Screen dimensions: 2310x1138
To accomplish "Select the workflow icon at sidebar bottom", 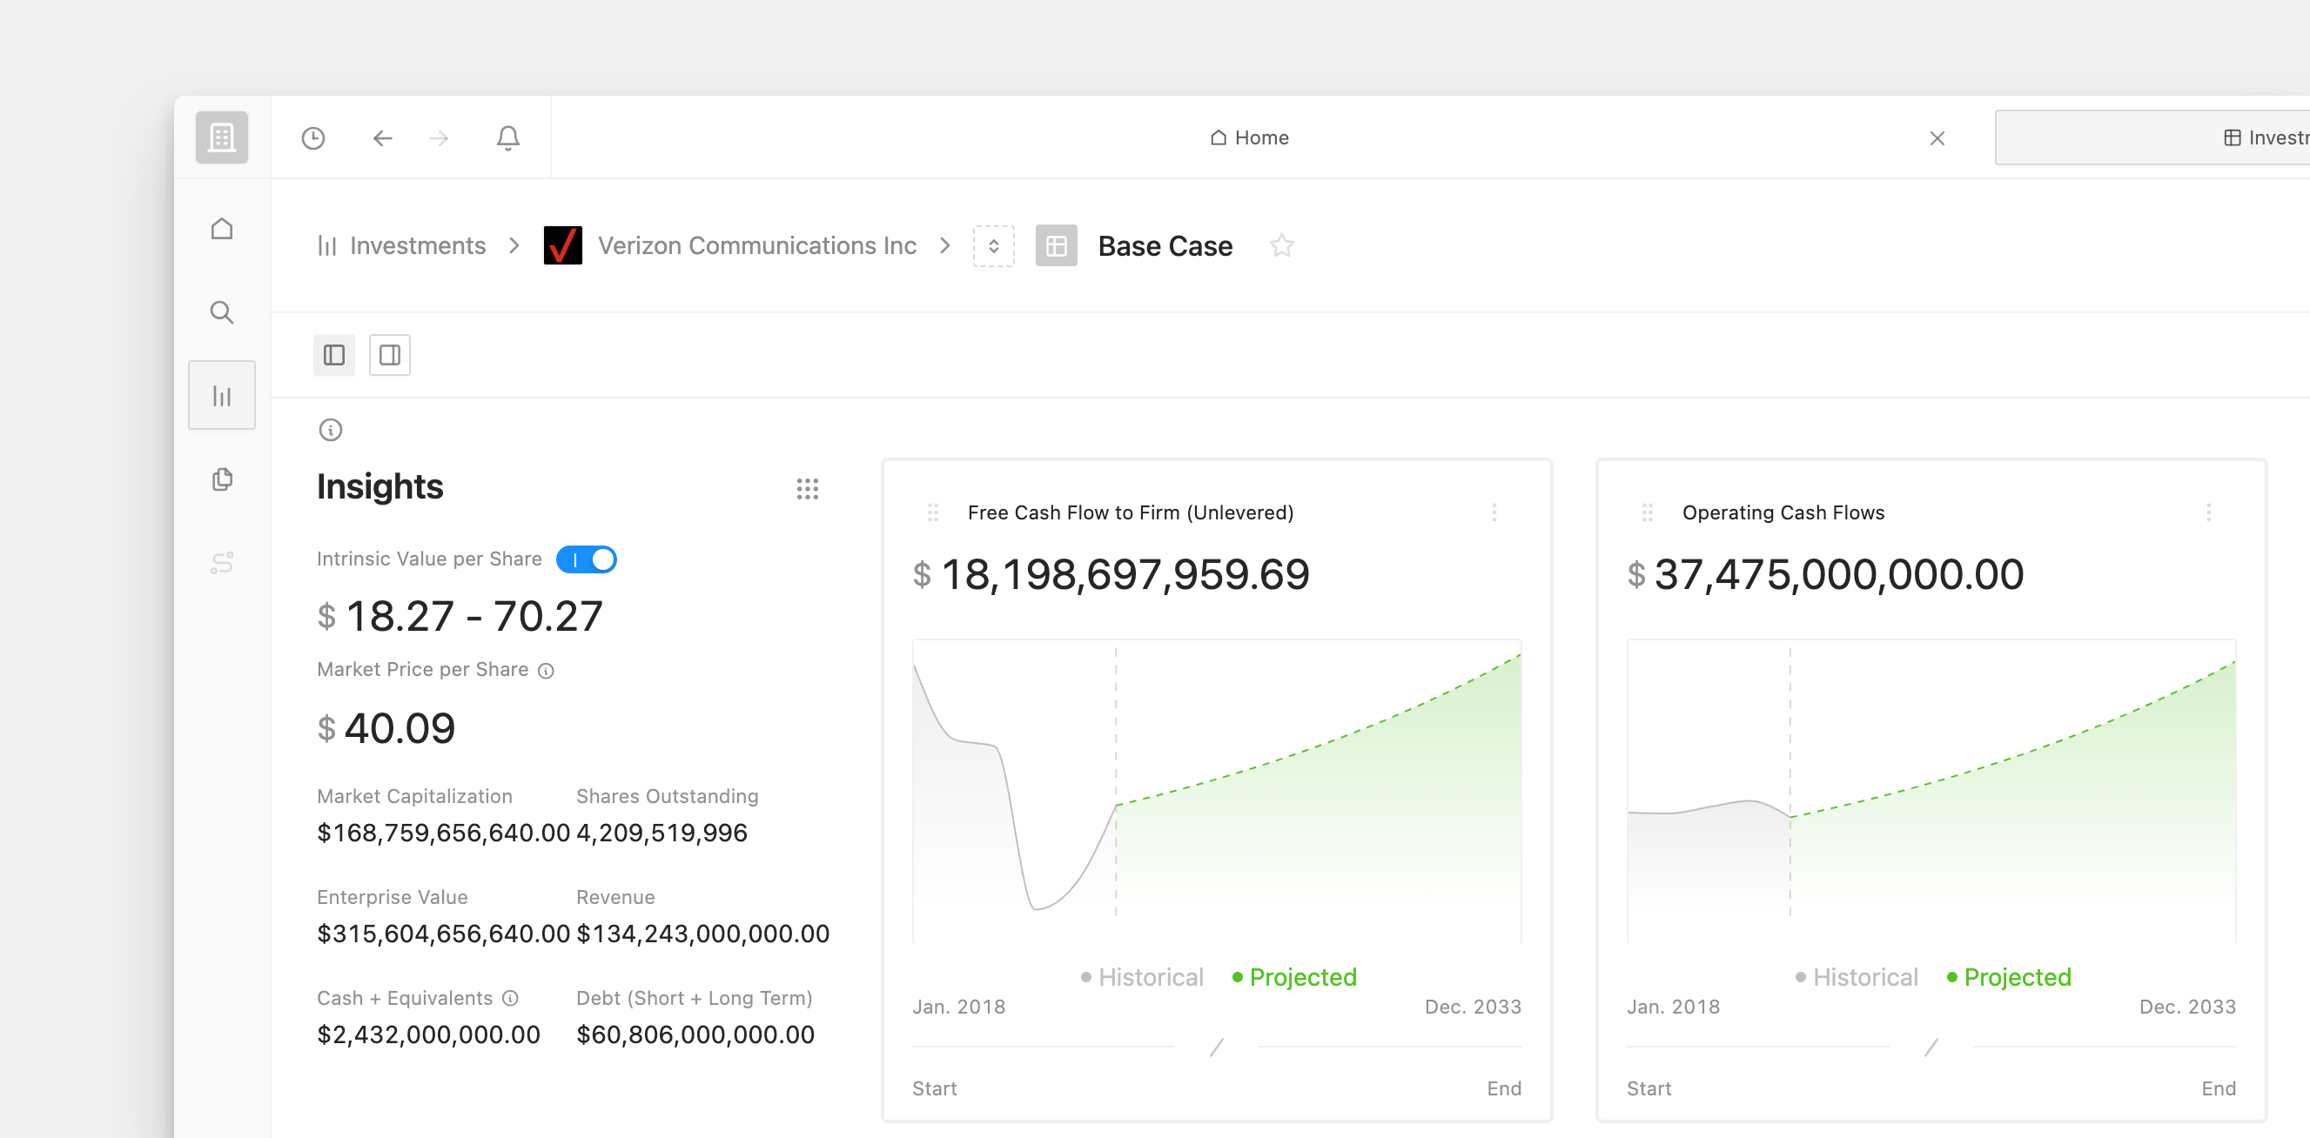I will point(221,563).
